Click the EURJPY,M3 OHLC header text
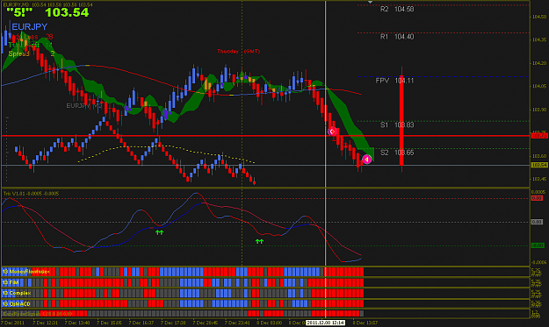Screen dimensions: 549x327 47,5
